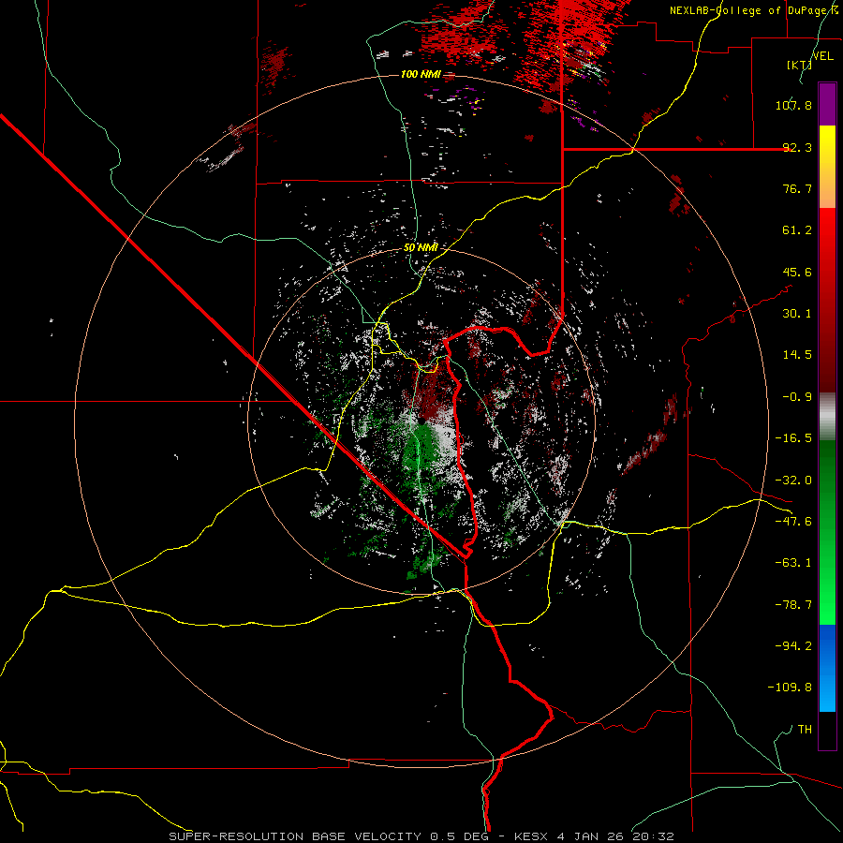Click the NEXLAB-College of DuPage credit text
Viewport: 843px width, 843px height.
click(x=753, y=10)
